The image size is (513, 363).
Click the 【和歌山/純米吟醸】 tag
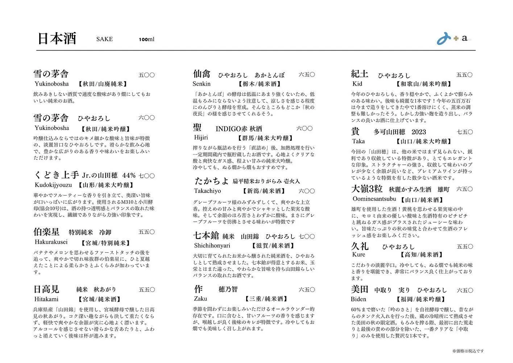[424, 84]
